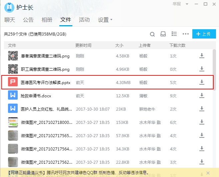Viewport: 219px width, 177px height.
Task: Open the inbox tray icon in toolbar
Action: pos(163,34)
